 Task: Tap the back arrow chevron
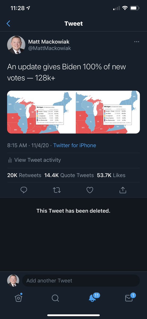point(8,24)
